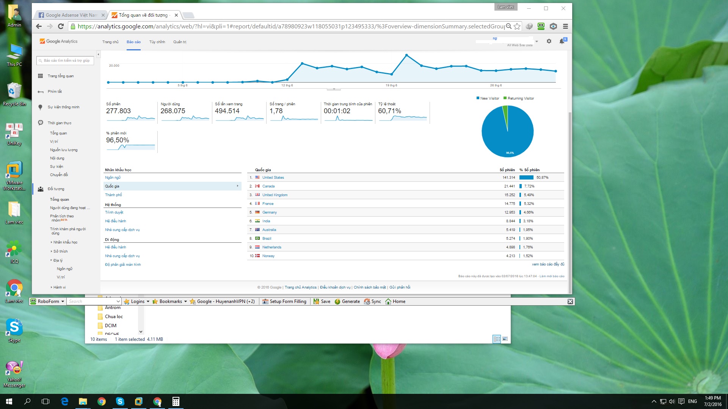Open Thời gian thực sidebar section
This screenshot has height=409, width=728.
(x=59, y=123)
